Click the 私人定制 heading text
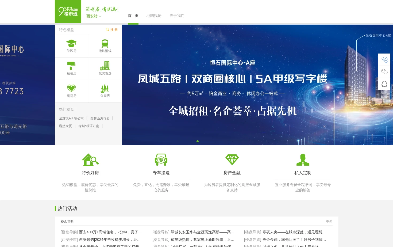Image resolution: width=393 pixels, height=247 pixels. point(303,173)
